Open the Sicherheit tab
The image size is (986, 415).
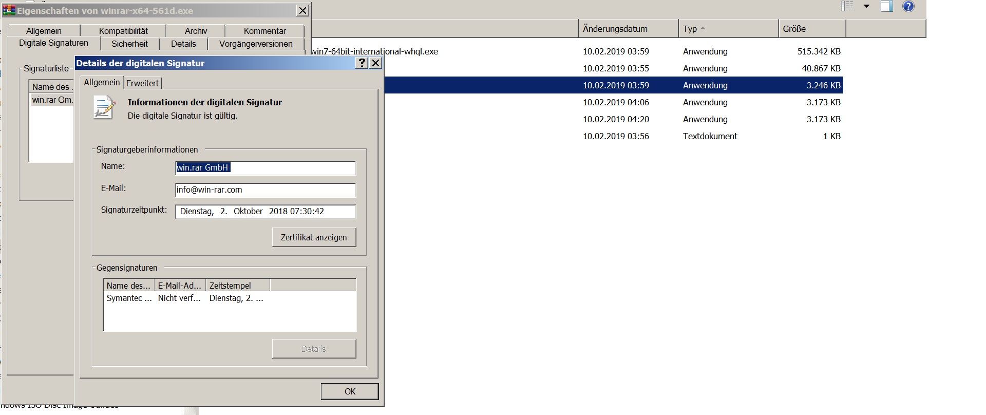(129, 44)
